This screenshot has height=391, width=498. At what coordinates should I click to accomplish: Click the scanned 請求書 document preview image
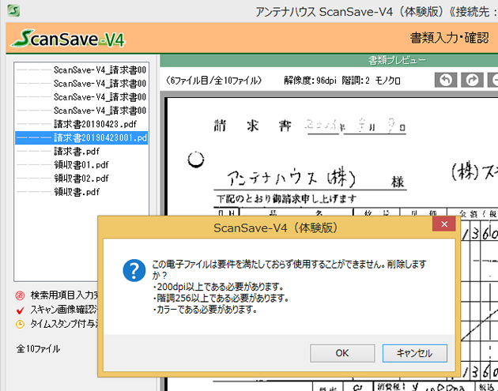pyautogui.click(x=330, y=159)
